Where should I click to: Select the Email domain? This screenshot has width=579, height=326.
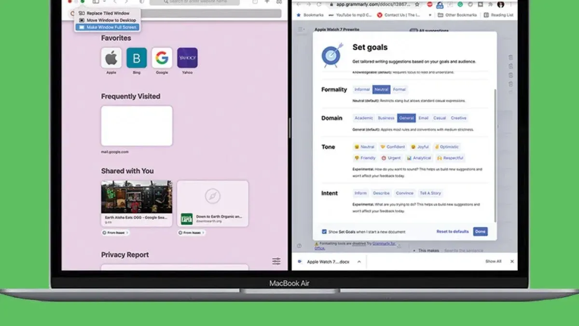423,118
